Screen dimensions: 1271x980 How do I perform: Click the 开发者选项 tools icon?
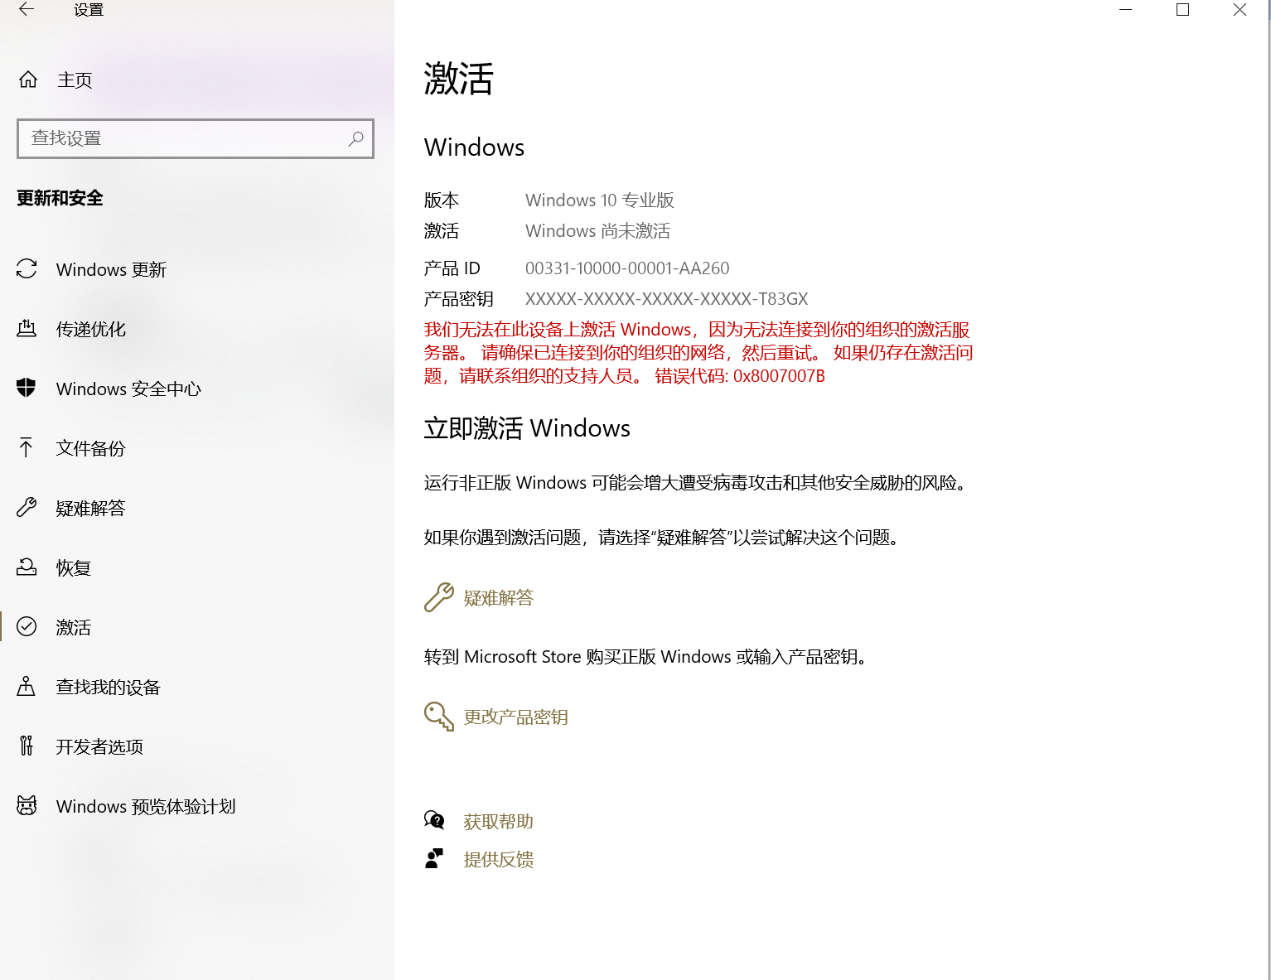click(27, 746)
